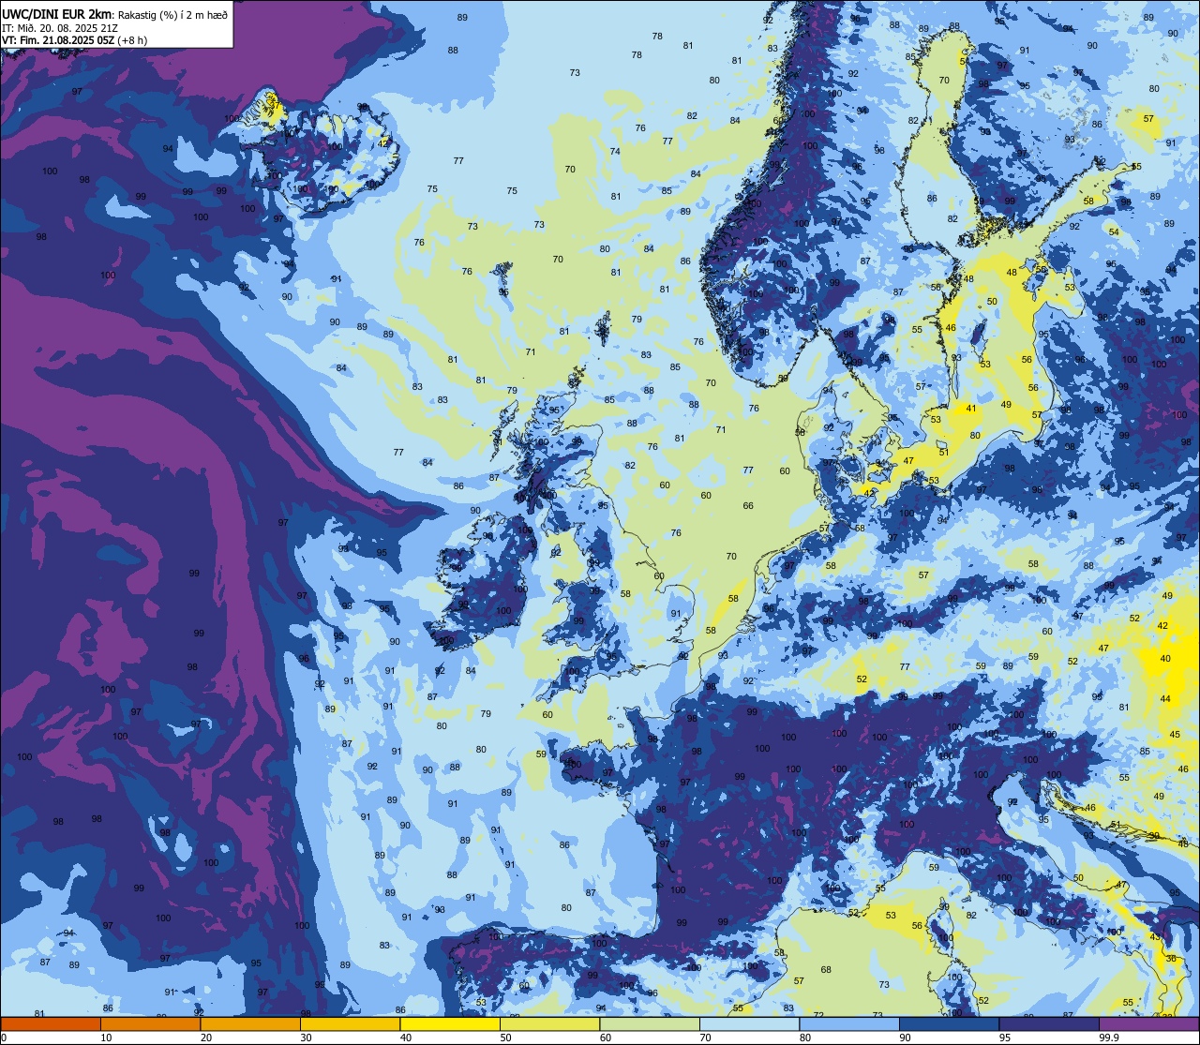Click the 60–70 light green legend segment

pos(649,1023)
